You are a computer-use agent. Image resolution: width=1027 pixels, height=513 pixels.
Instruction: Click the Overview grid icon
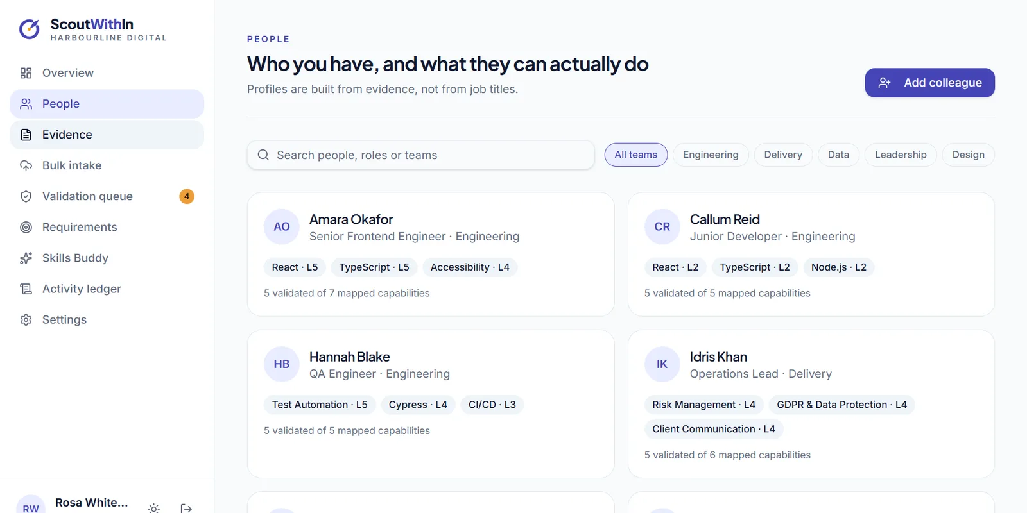pyautogui.click(x=26, y=73)
